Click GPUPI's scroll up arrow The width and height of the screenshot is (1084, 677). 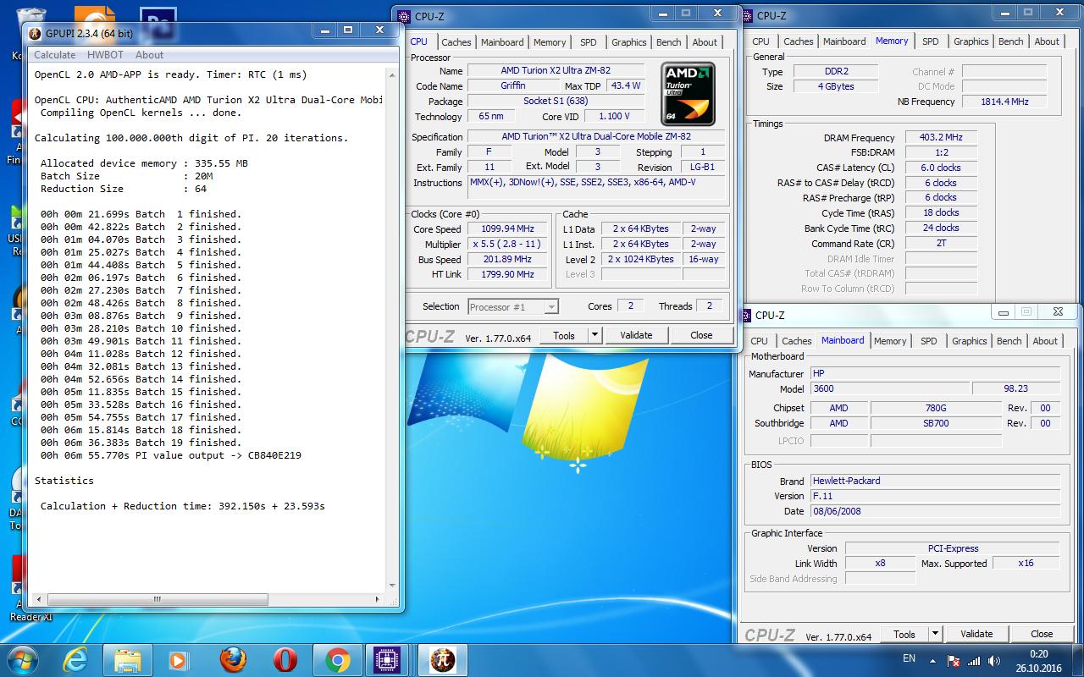point(392,74)
